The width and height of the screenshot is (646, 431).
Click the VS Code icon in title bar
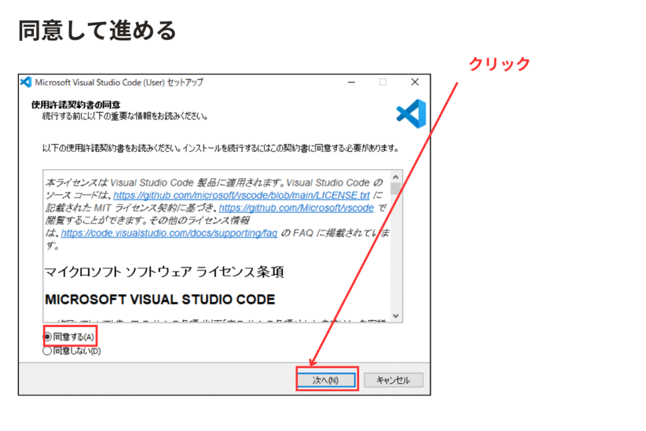[26, 83]
